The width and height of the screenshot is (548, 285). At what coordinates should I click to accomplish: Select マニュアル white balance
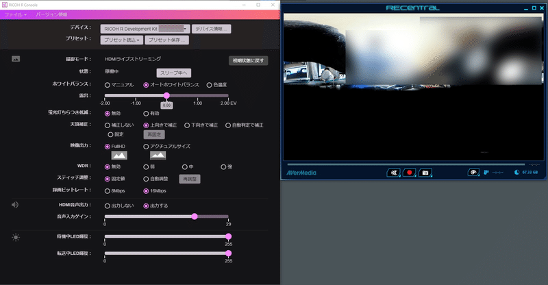[108, 85]
